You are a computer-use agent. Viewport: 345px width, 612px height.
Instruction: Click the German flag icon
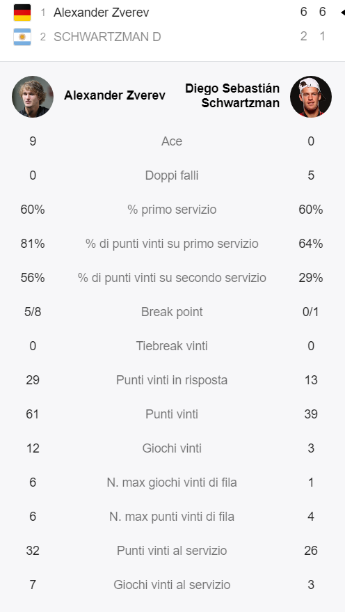click(22, 13)
